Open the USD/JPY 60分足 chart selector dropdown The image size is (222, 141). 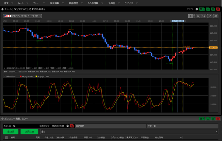tap(22, 16)
